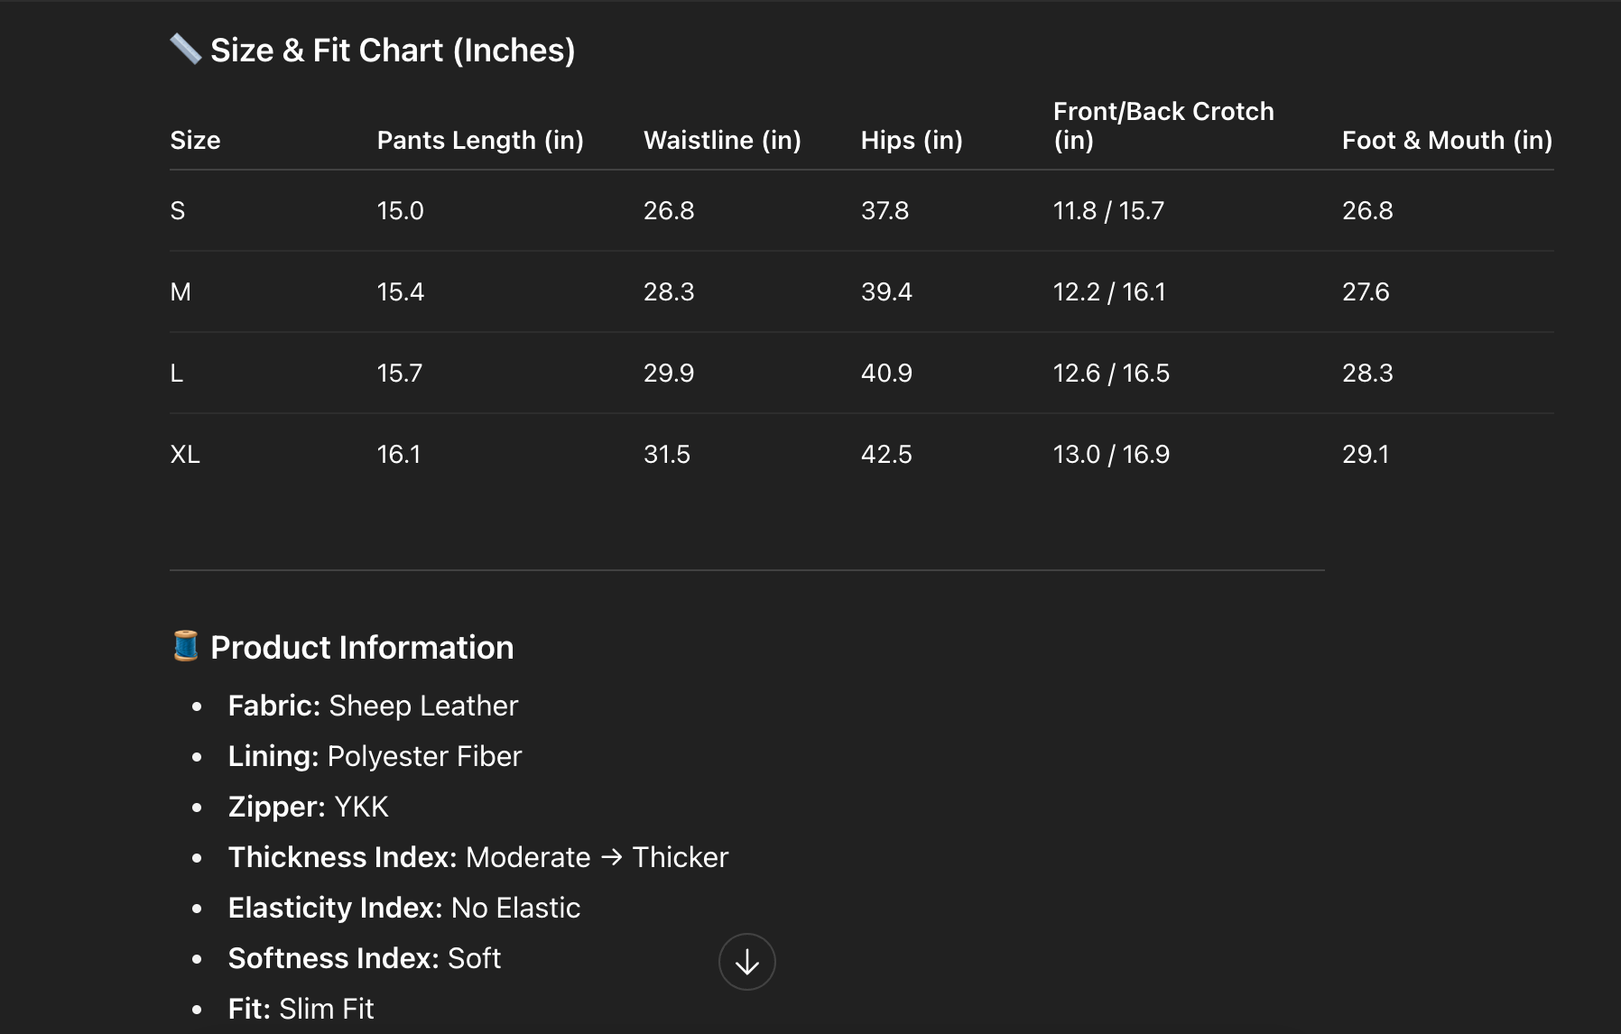Click the Foot & Mouth column header
Screen dimensions: 1621x1034
point(1447,141)
